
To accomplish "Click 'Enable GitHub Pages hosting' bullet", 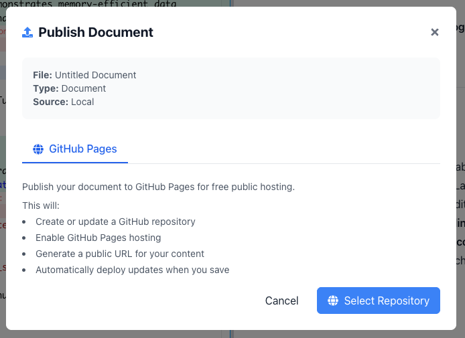I will pos(98,238).
